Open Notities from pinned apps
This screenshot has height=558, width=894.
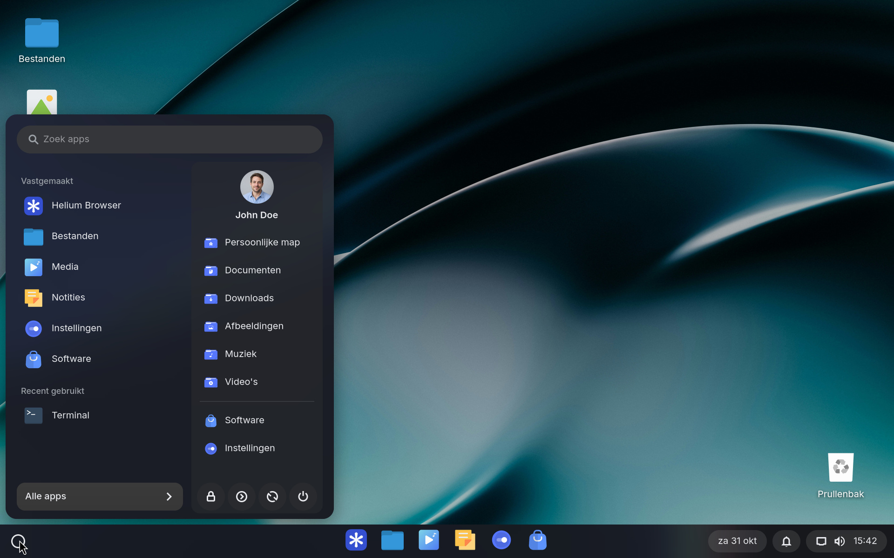click(x=100, y=298)
